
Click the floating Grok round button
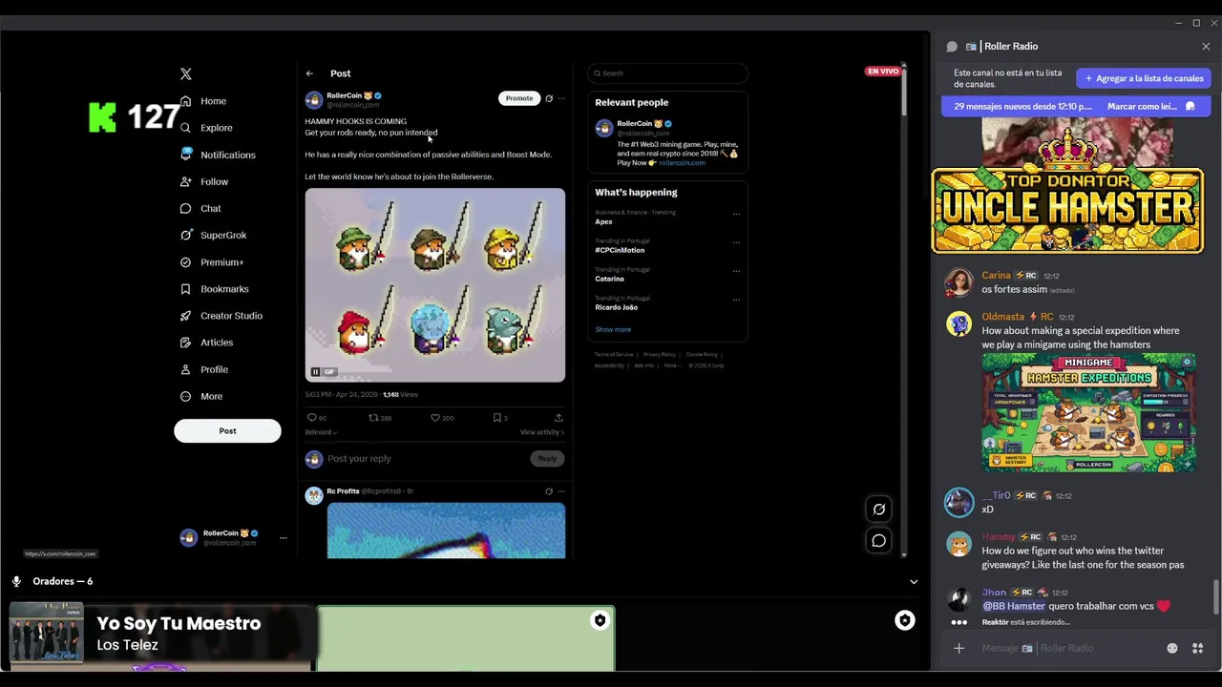[879, 510]
